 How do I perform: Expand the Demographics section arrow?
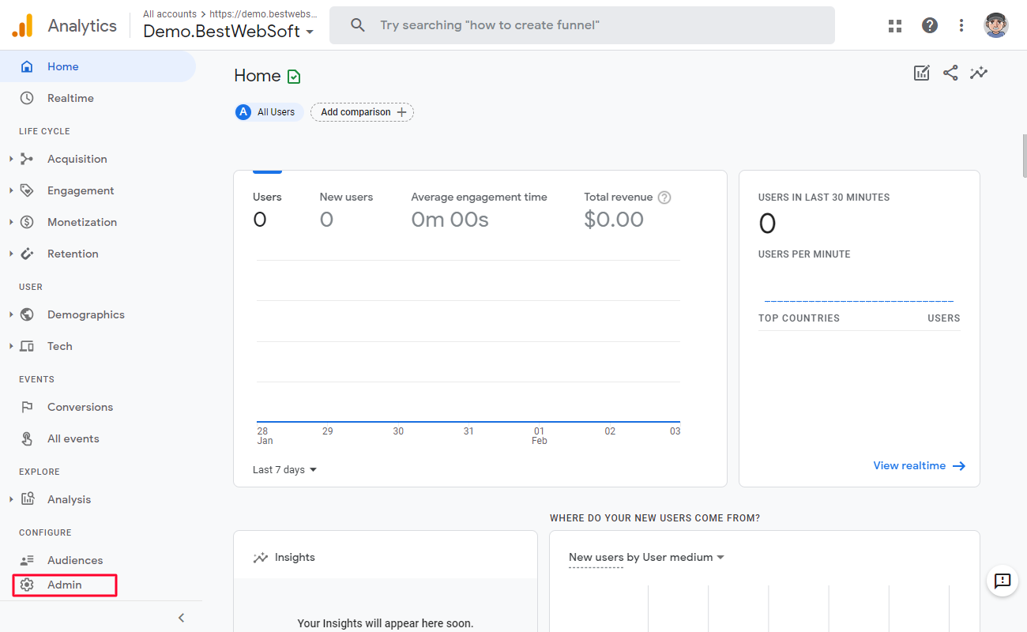tap(11, 314)
